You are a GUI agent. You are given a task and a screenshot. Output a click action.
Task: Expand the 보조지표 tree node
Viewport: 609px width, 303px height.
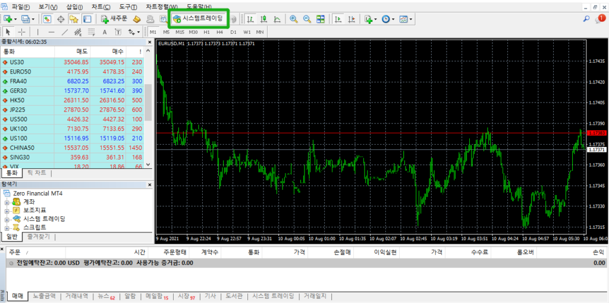pos(6,210)
